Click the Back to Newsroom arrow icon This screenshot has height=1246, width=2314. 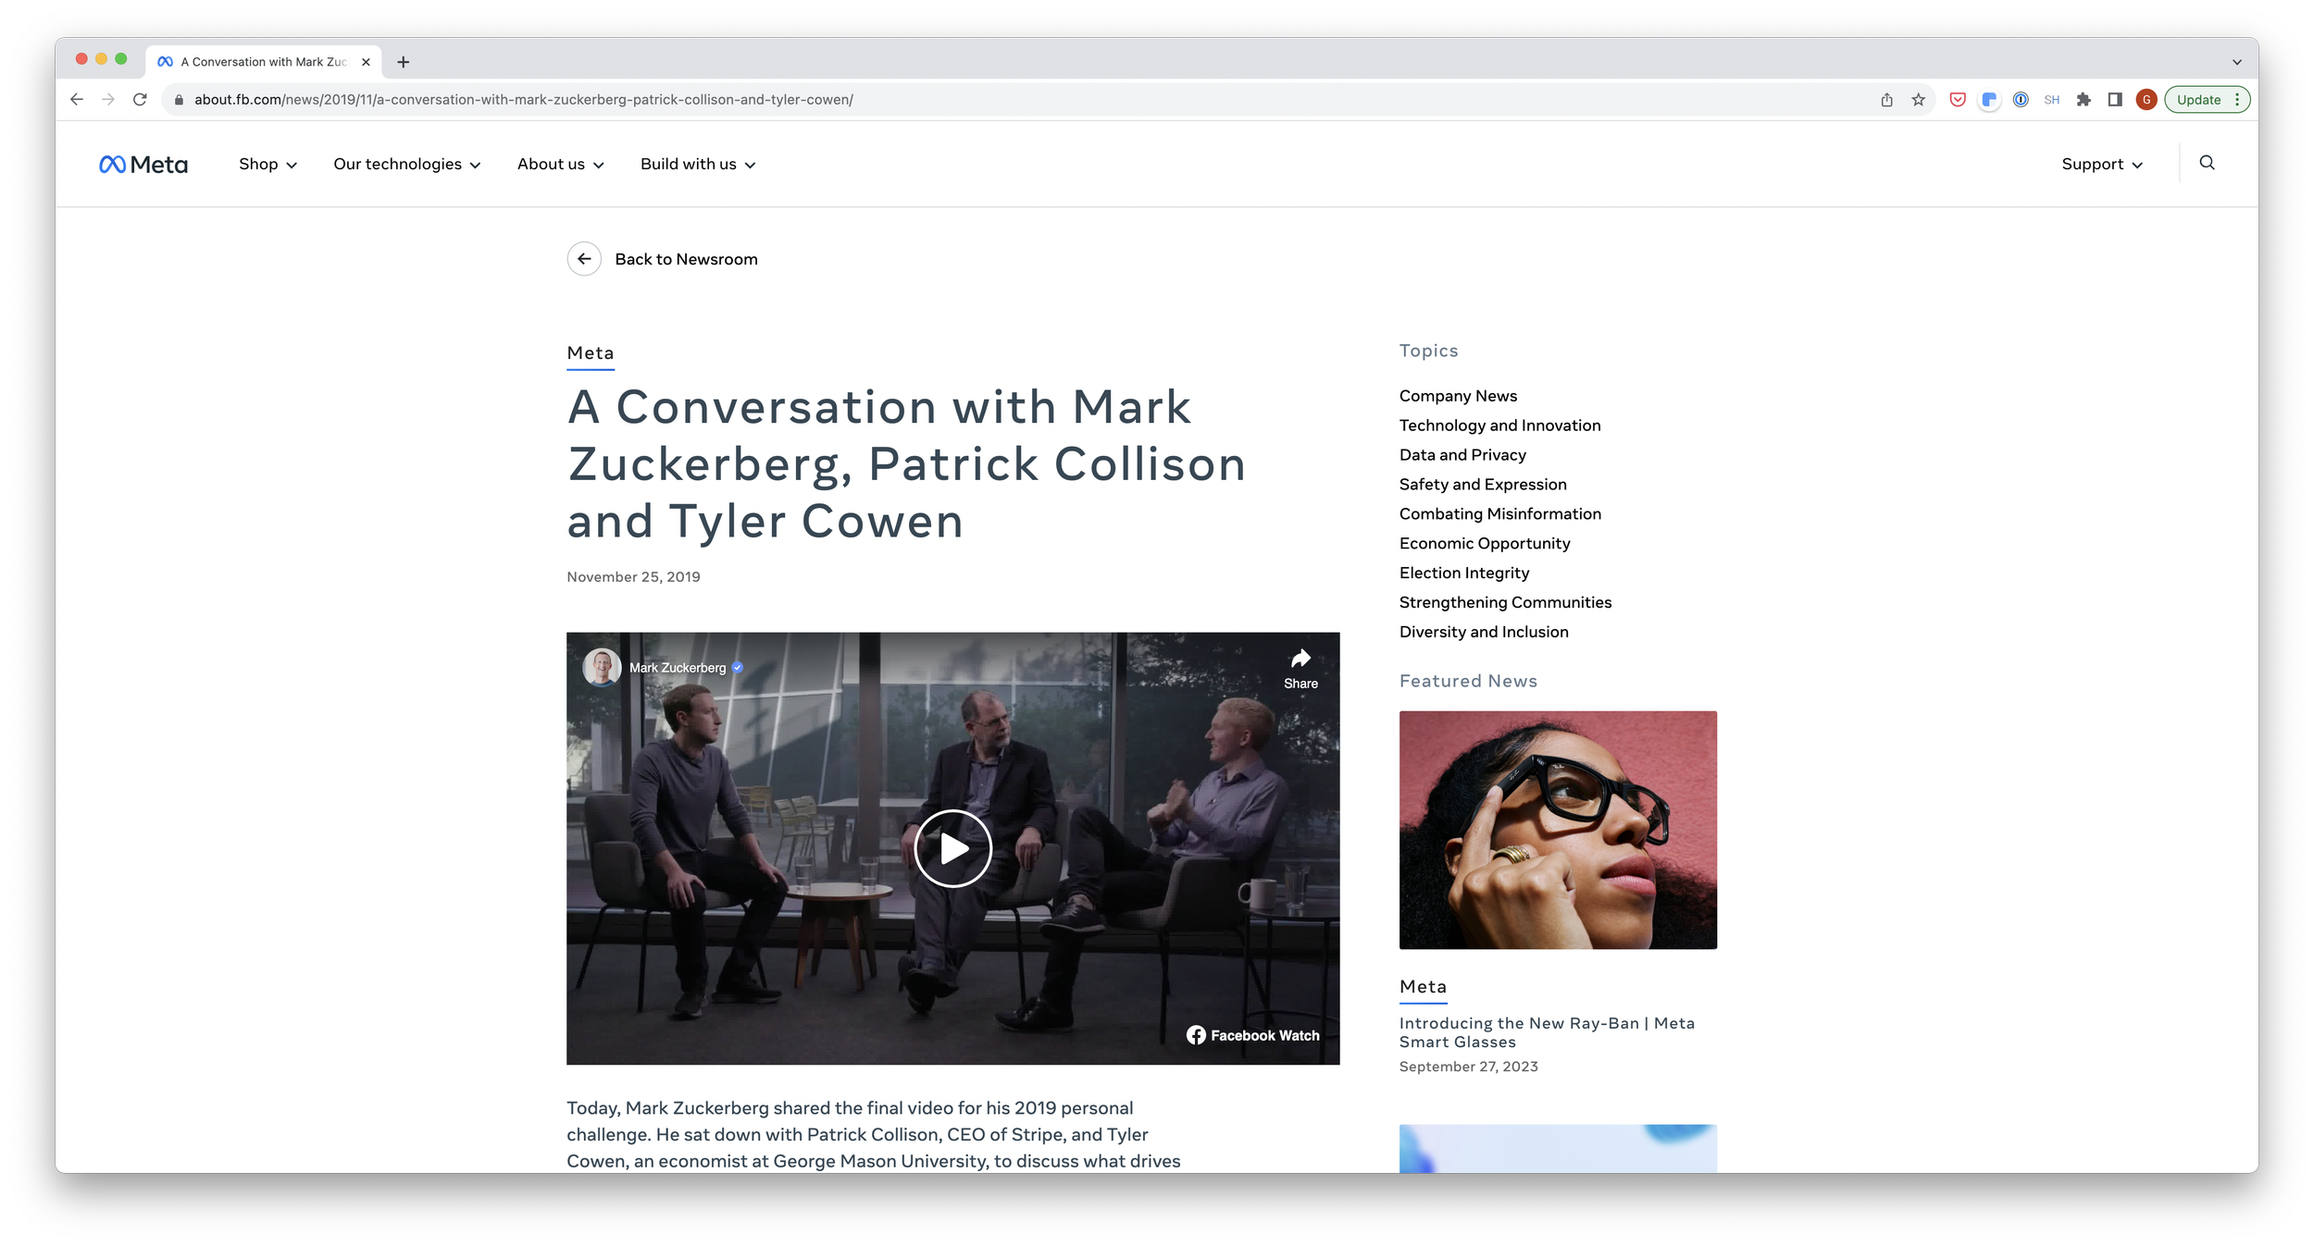click(584, 259)
